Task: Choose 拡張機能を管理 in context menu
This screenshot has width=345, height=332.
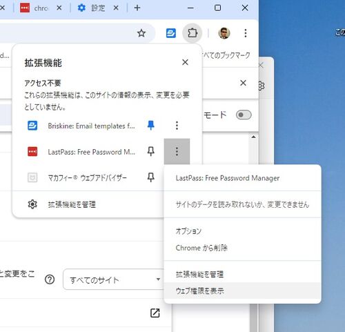Action: [x=242, y=274]
